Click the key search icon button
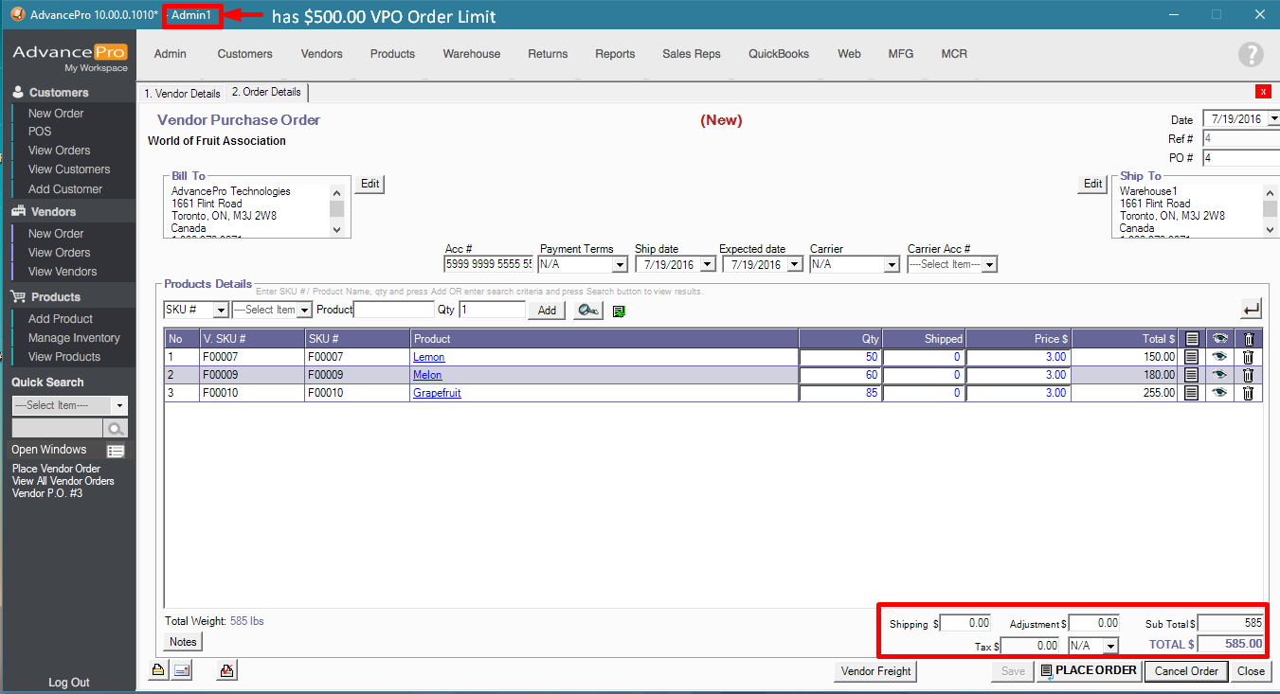 click(x=587, y=311)
